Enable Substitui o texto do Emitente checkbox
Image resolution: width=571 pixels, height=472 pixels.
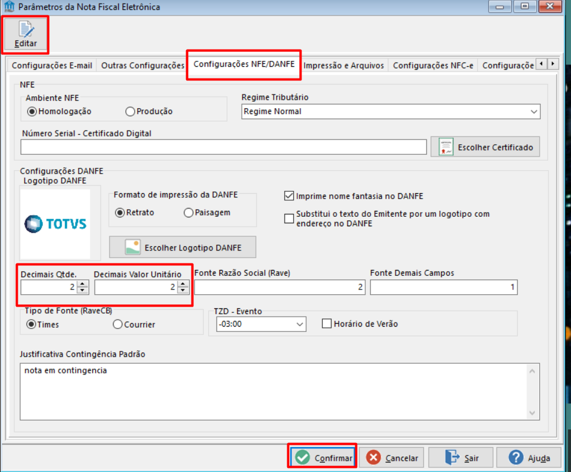pos(289,219)
